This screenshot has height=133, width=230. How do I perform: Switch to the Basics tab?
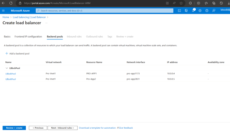[7, 37]
